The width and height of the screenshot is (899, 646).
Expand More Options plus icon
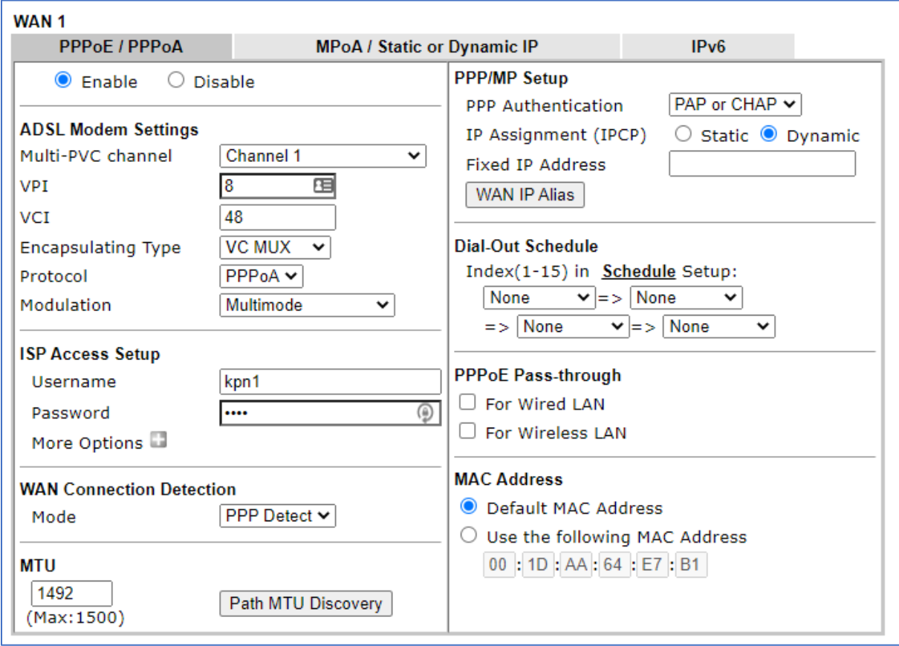[x=158, y=441]
